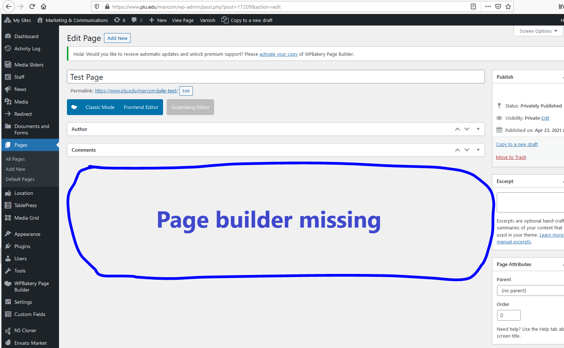Select All Pages submenu link

point(15,159)
